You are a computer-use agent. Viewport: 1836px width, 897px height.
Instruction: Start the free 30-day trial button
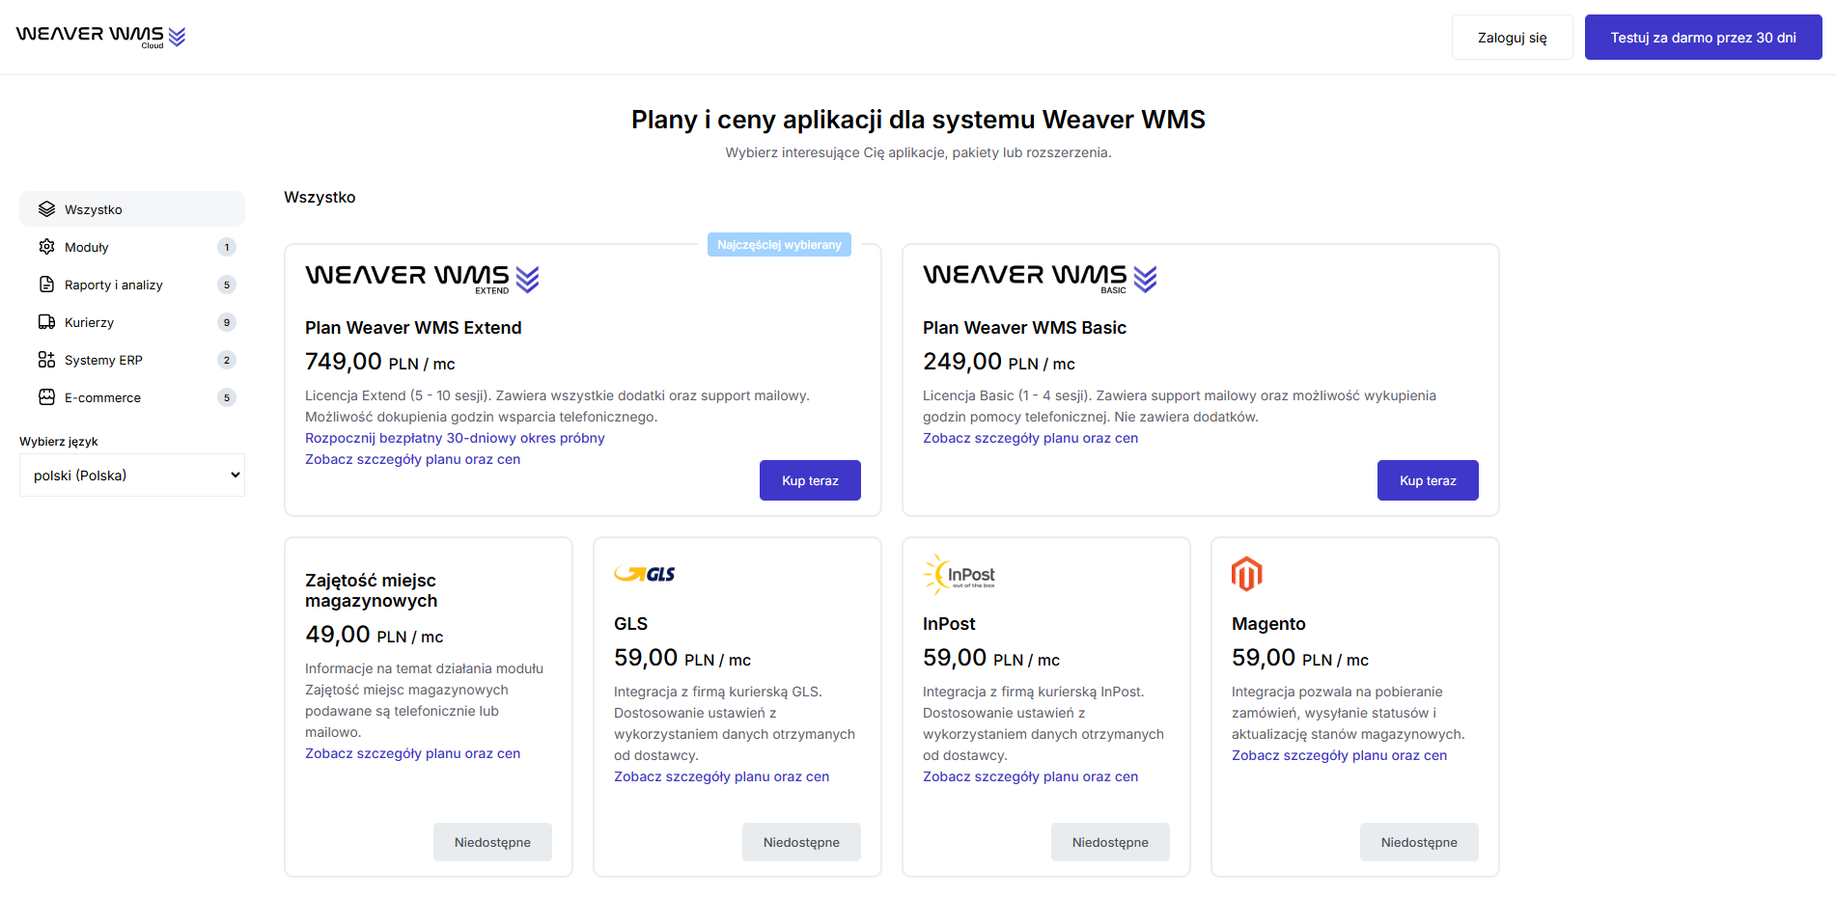point(1703,38)
